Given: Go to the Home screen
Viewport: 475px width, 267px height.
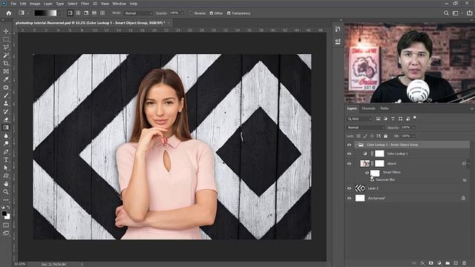Looking at the screenshot, I should 9,13.
